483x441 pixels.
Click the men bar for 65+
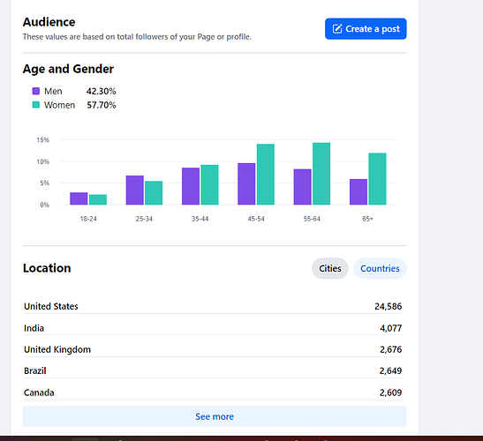click(x=358, y=191)
